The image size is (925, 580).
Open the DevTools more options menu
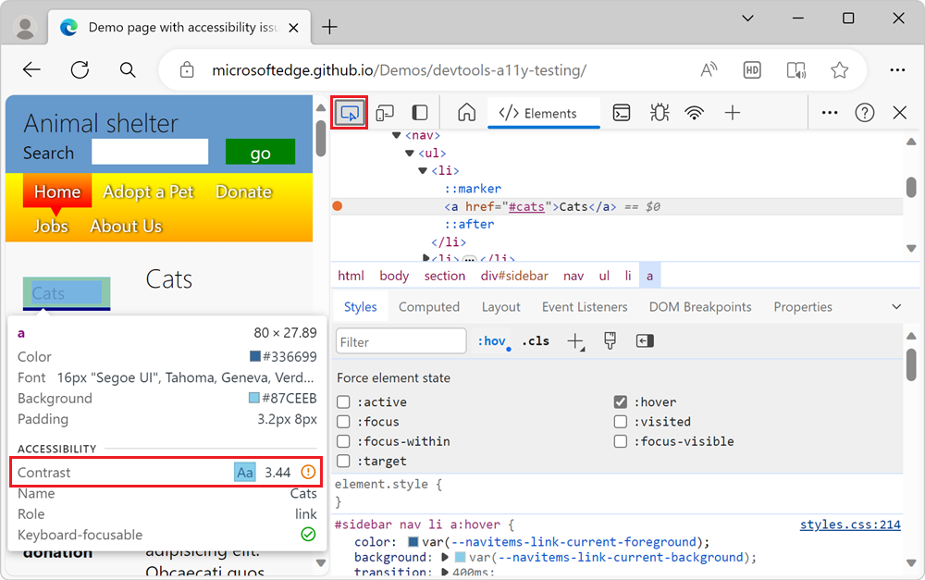coord(830,112)
